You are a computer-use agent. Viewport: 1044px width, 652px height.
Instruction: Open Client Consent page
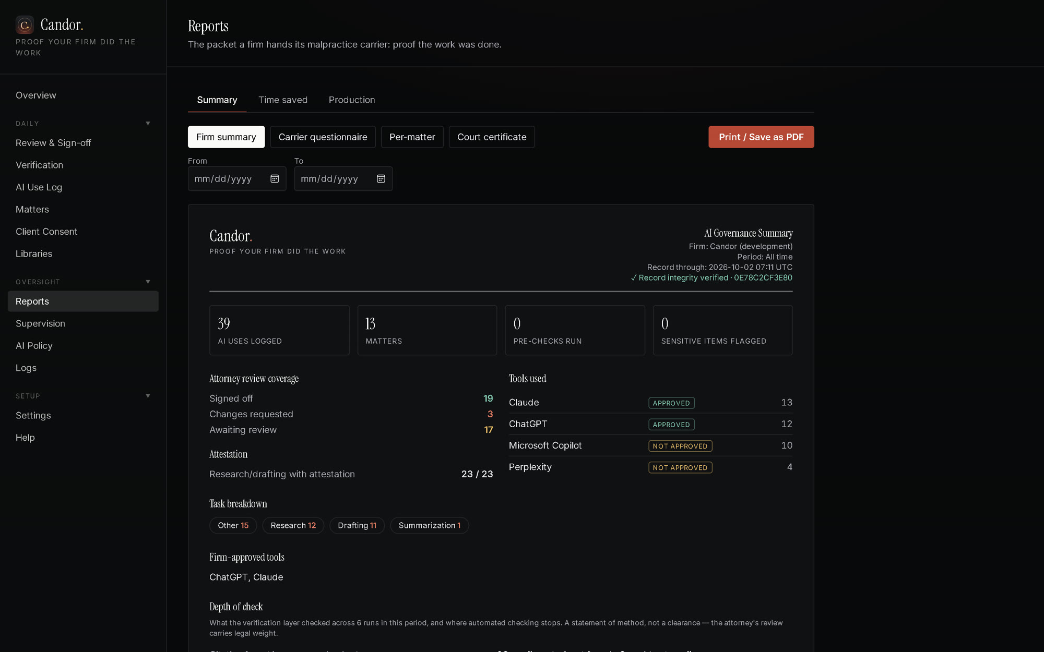[83, 232]
